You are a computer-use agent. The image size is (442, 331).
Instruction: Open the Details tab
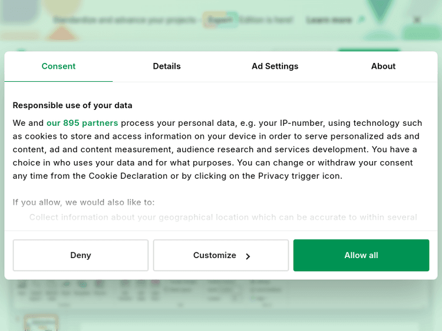click(x=167, y=66)
